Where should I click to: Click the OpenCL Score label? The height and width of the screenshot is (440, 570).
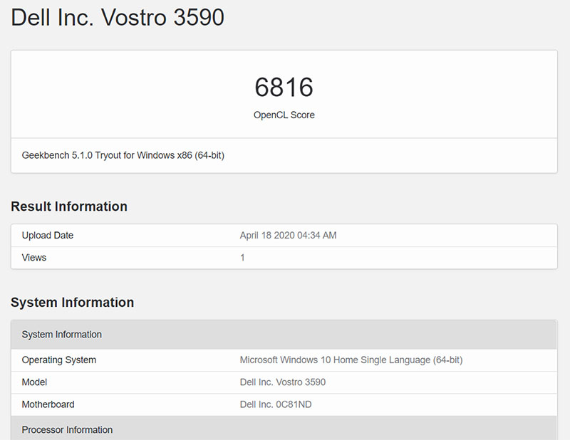[284, 115]
